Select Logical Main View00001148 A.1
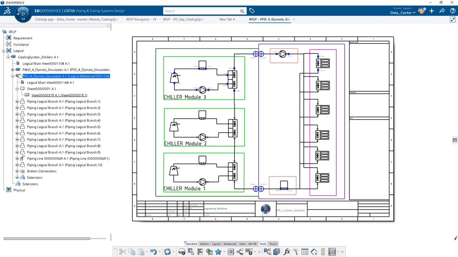This screenshot has height=257, width=458. 51,83
